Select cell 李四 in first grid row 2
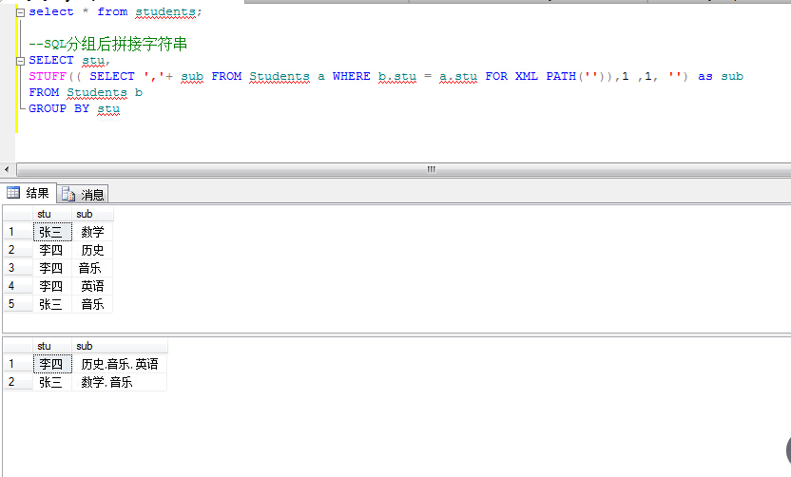 click(x=52, y=250)
